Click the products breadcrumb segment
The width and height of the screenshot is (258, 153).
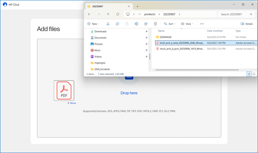150,14
